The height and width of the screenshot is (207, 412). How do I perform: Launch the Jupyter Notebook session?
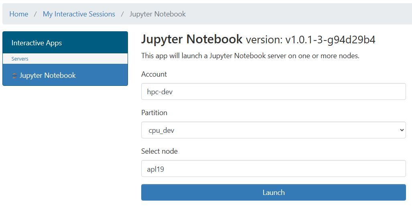click(273, 192)
